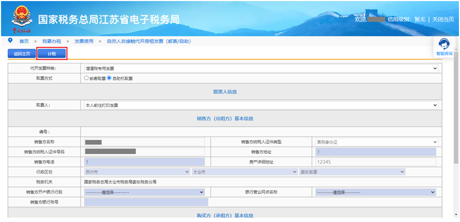Click the 计税 button
This screenshot has width=460, height=222.
tap(51, 53)
